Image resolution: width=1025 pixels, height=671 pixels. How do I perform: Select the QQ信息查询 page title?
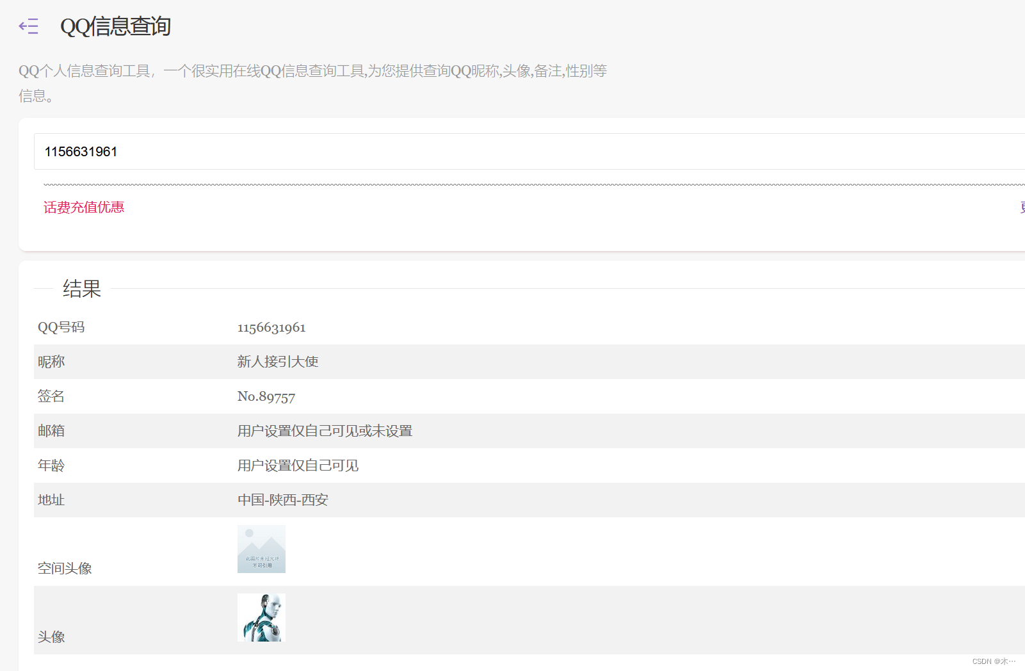coord(115,27)
